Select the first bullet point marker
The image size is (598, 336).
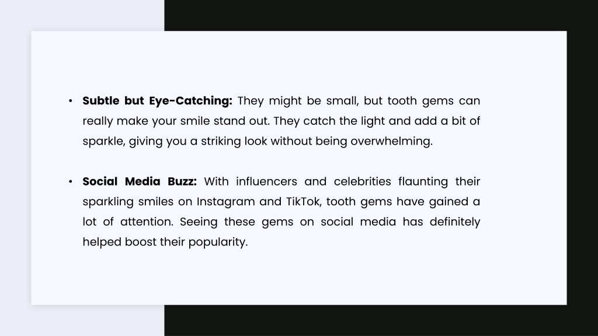(71, 101)
